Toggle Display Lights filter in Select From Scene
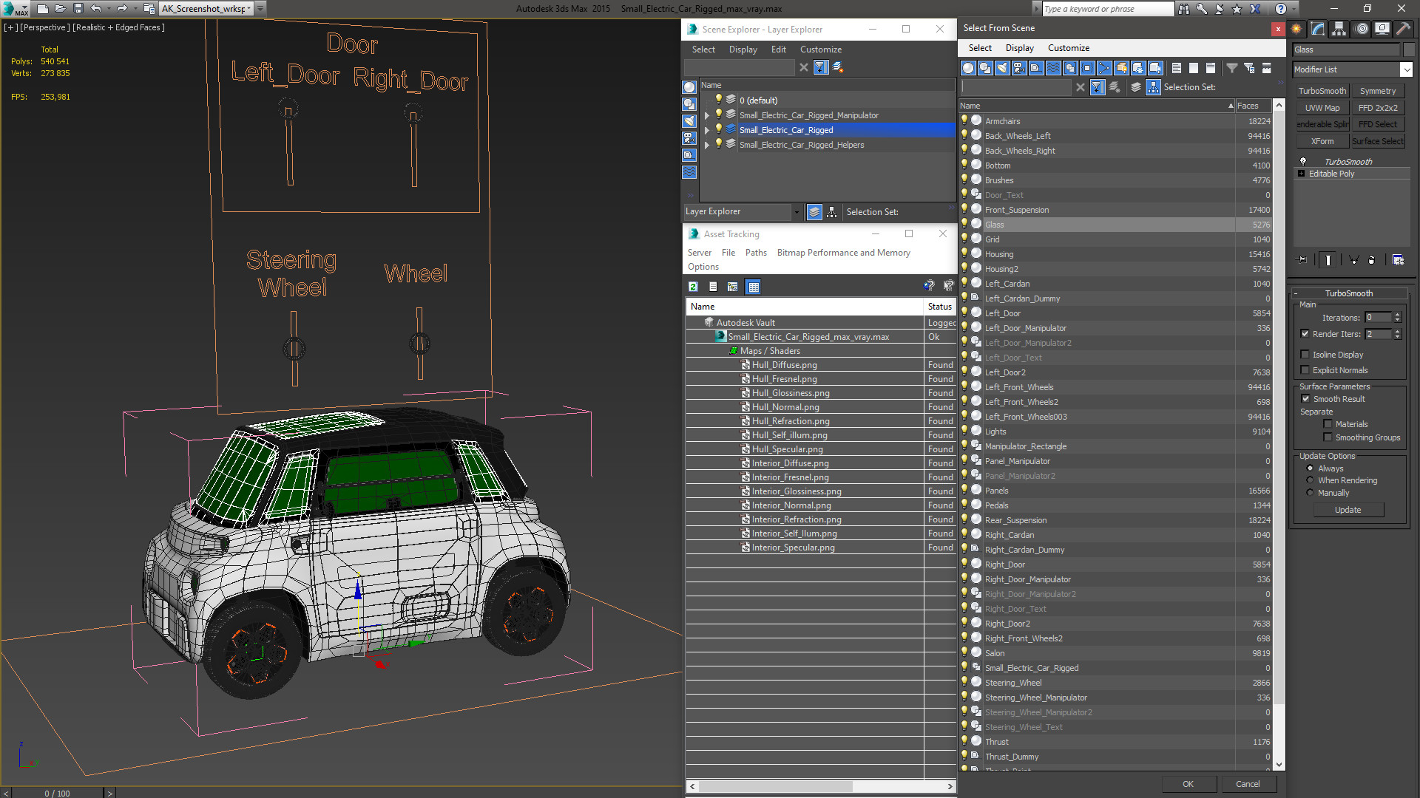The height and width of the screenshot is (798, 1420). [1002, 68]
